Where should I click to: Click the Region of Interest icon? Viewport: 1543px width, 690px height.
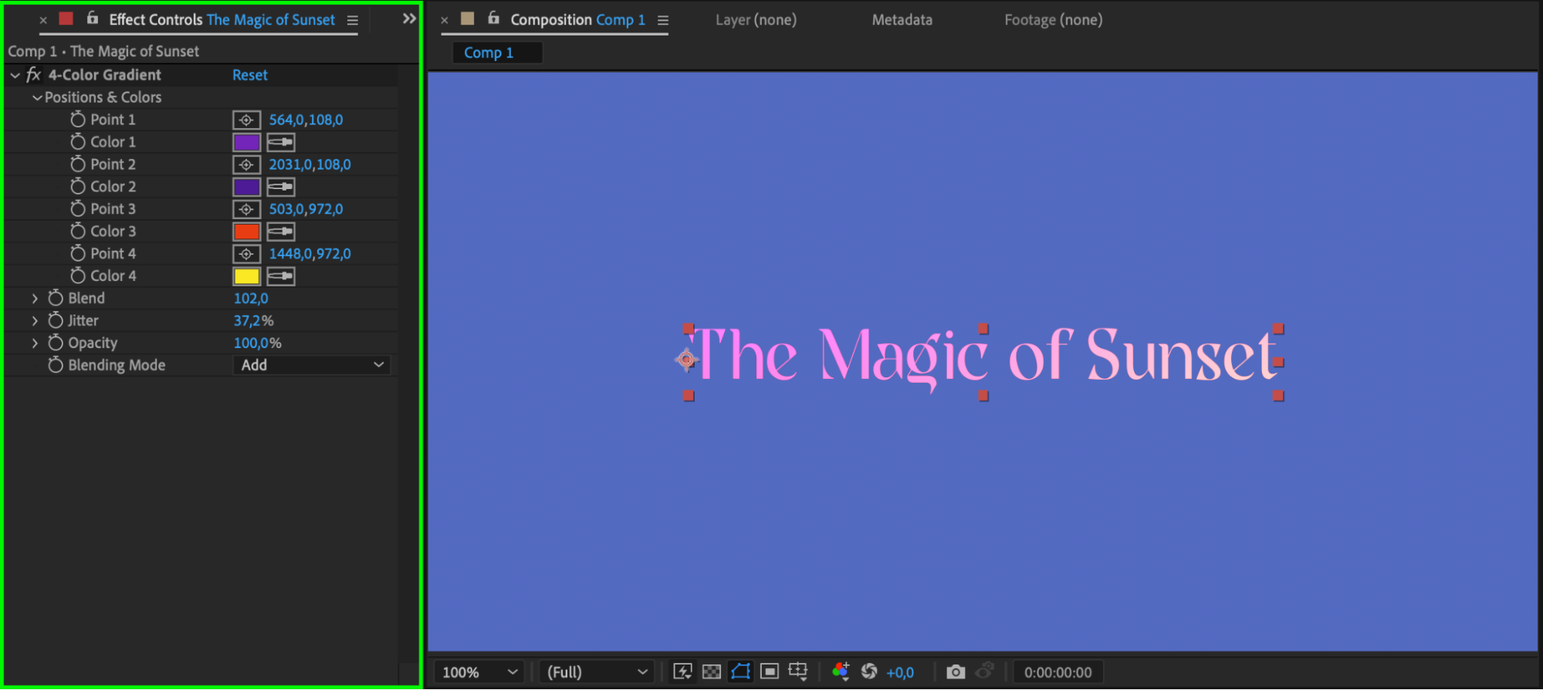(769, 671)
